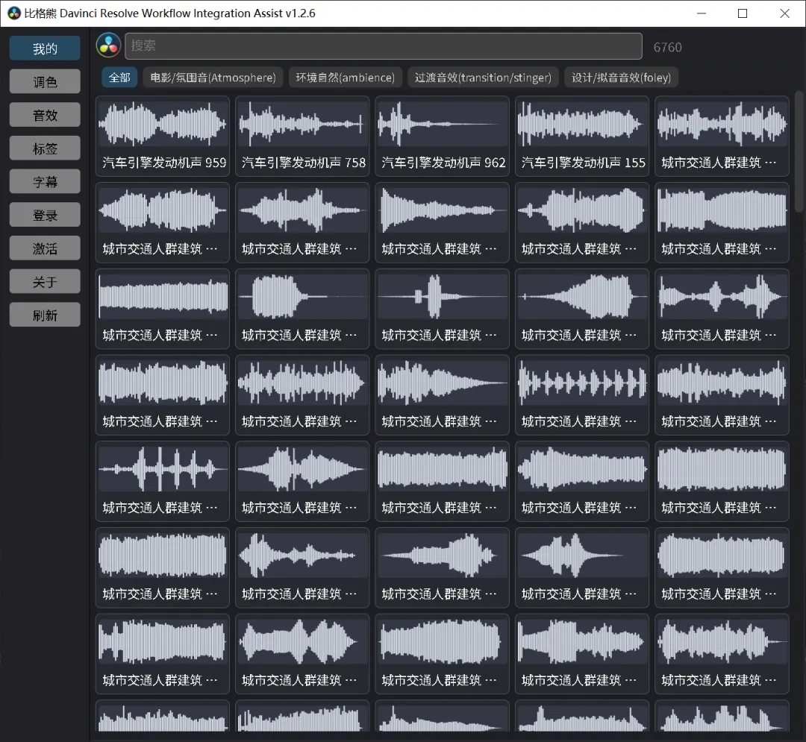
Task: Close the Workflow Integration Assist window
Action: [784, 13]
